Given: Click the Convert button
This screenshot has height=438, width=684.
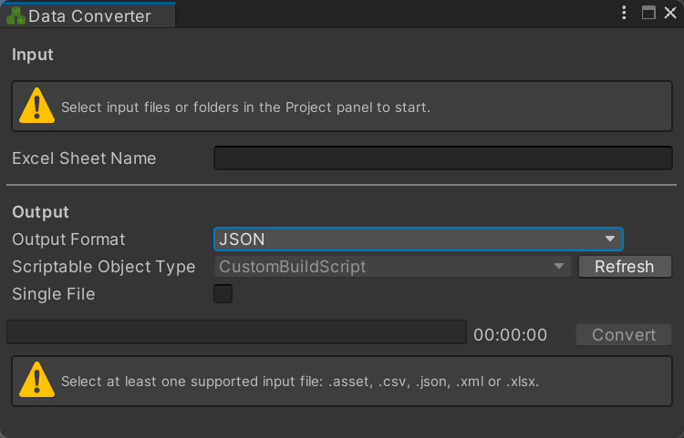Looking at the screenshot, I should (x=624, y=335).
